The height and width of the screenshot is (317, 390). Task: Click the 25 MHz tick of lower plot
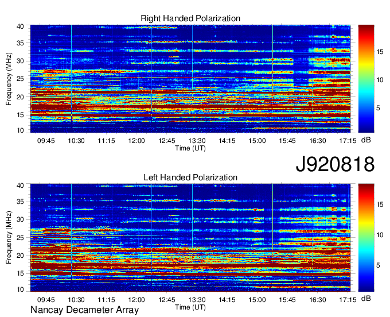20,238
